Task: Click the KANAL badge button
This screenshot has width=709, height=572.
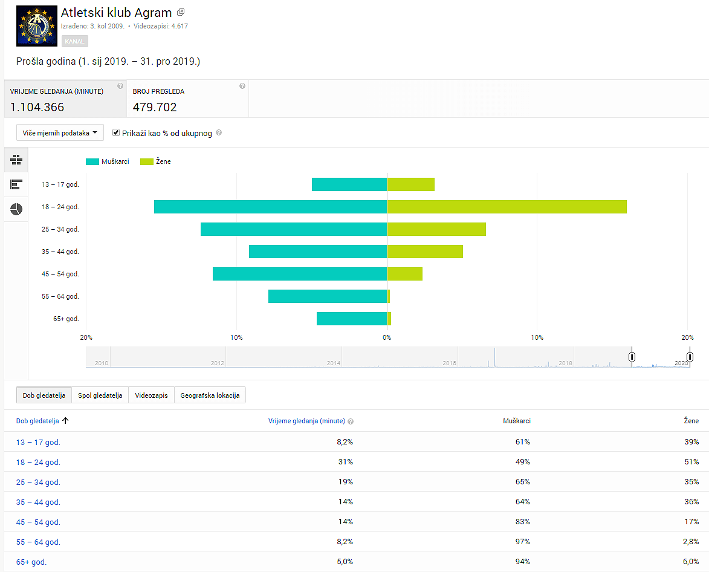Action: pyautogui.click(x=74, y=41)
